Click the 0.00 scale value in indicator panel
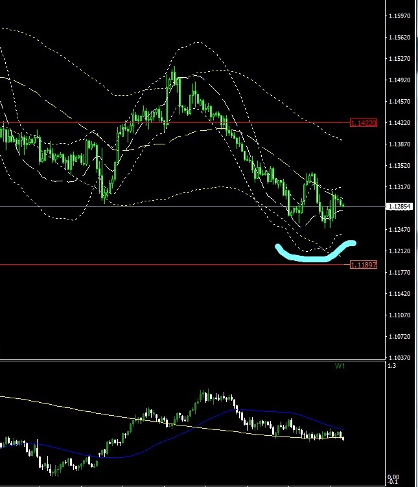The width and height of the screenshot is (418, 487). [x=393, y=477]
